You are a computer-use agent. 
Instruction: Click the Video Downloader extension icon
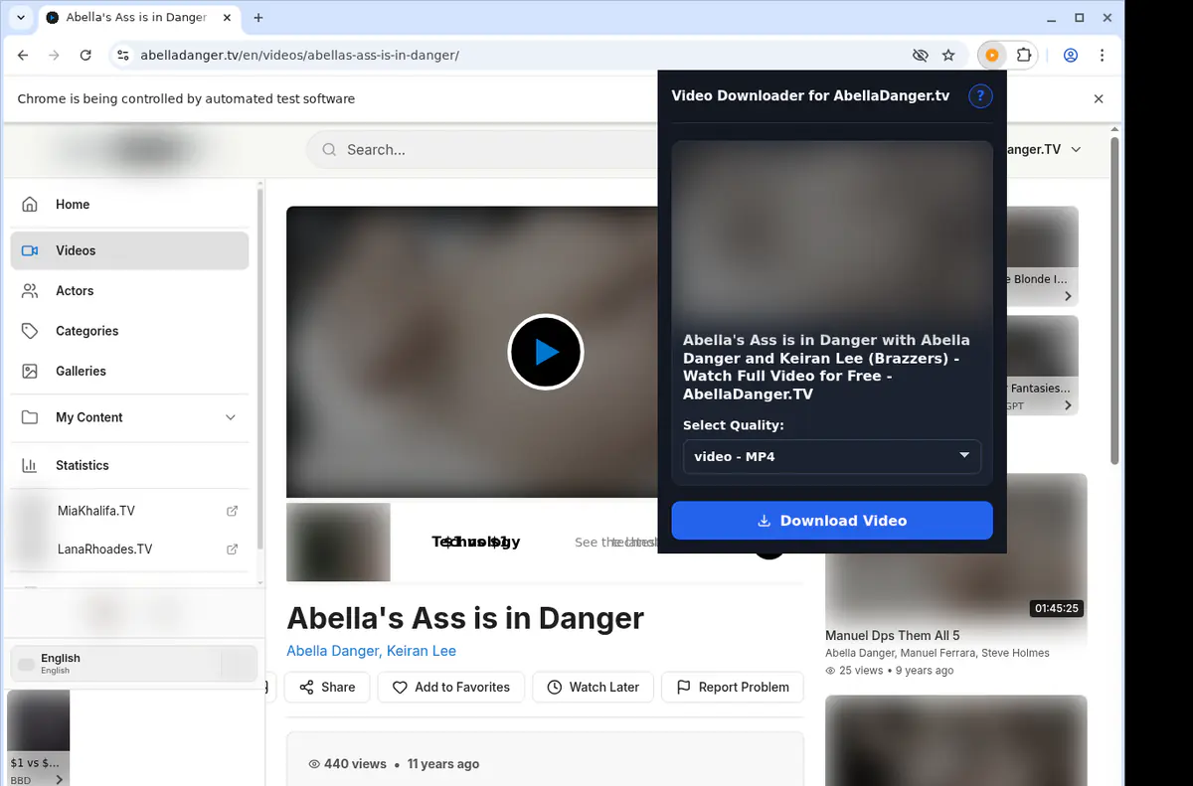click(992, 56)
